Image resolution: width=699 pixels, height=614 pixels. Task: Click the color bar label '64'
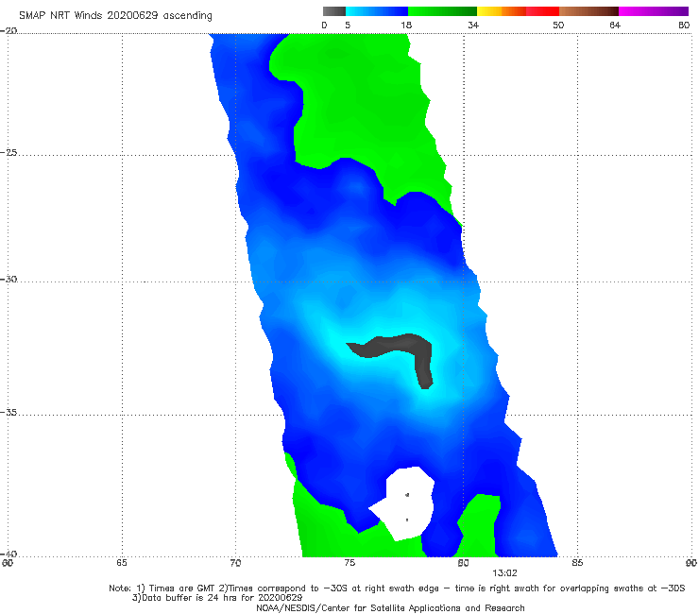[x=615, y=25]
